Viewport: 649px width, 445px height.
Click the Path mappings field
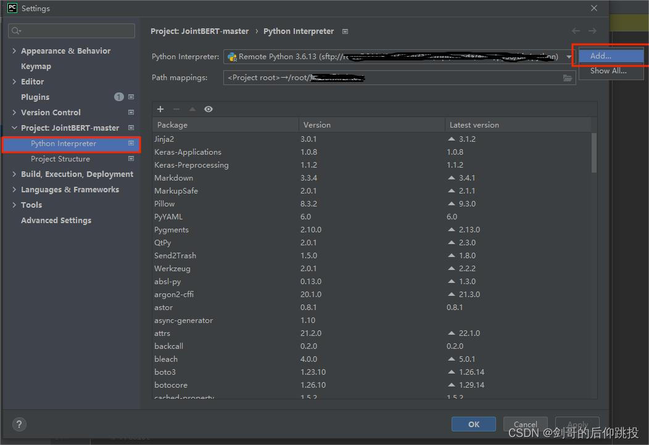(x=399, y=78)
